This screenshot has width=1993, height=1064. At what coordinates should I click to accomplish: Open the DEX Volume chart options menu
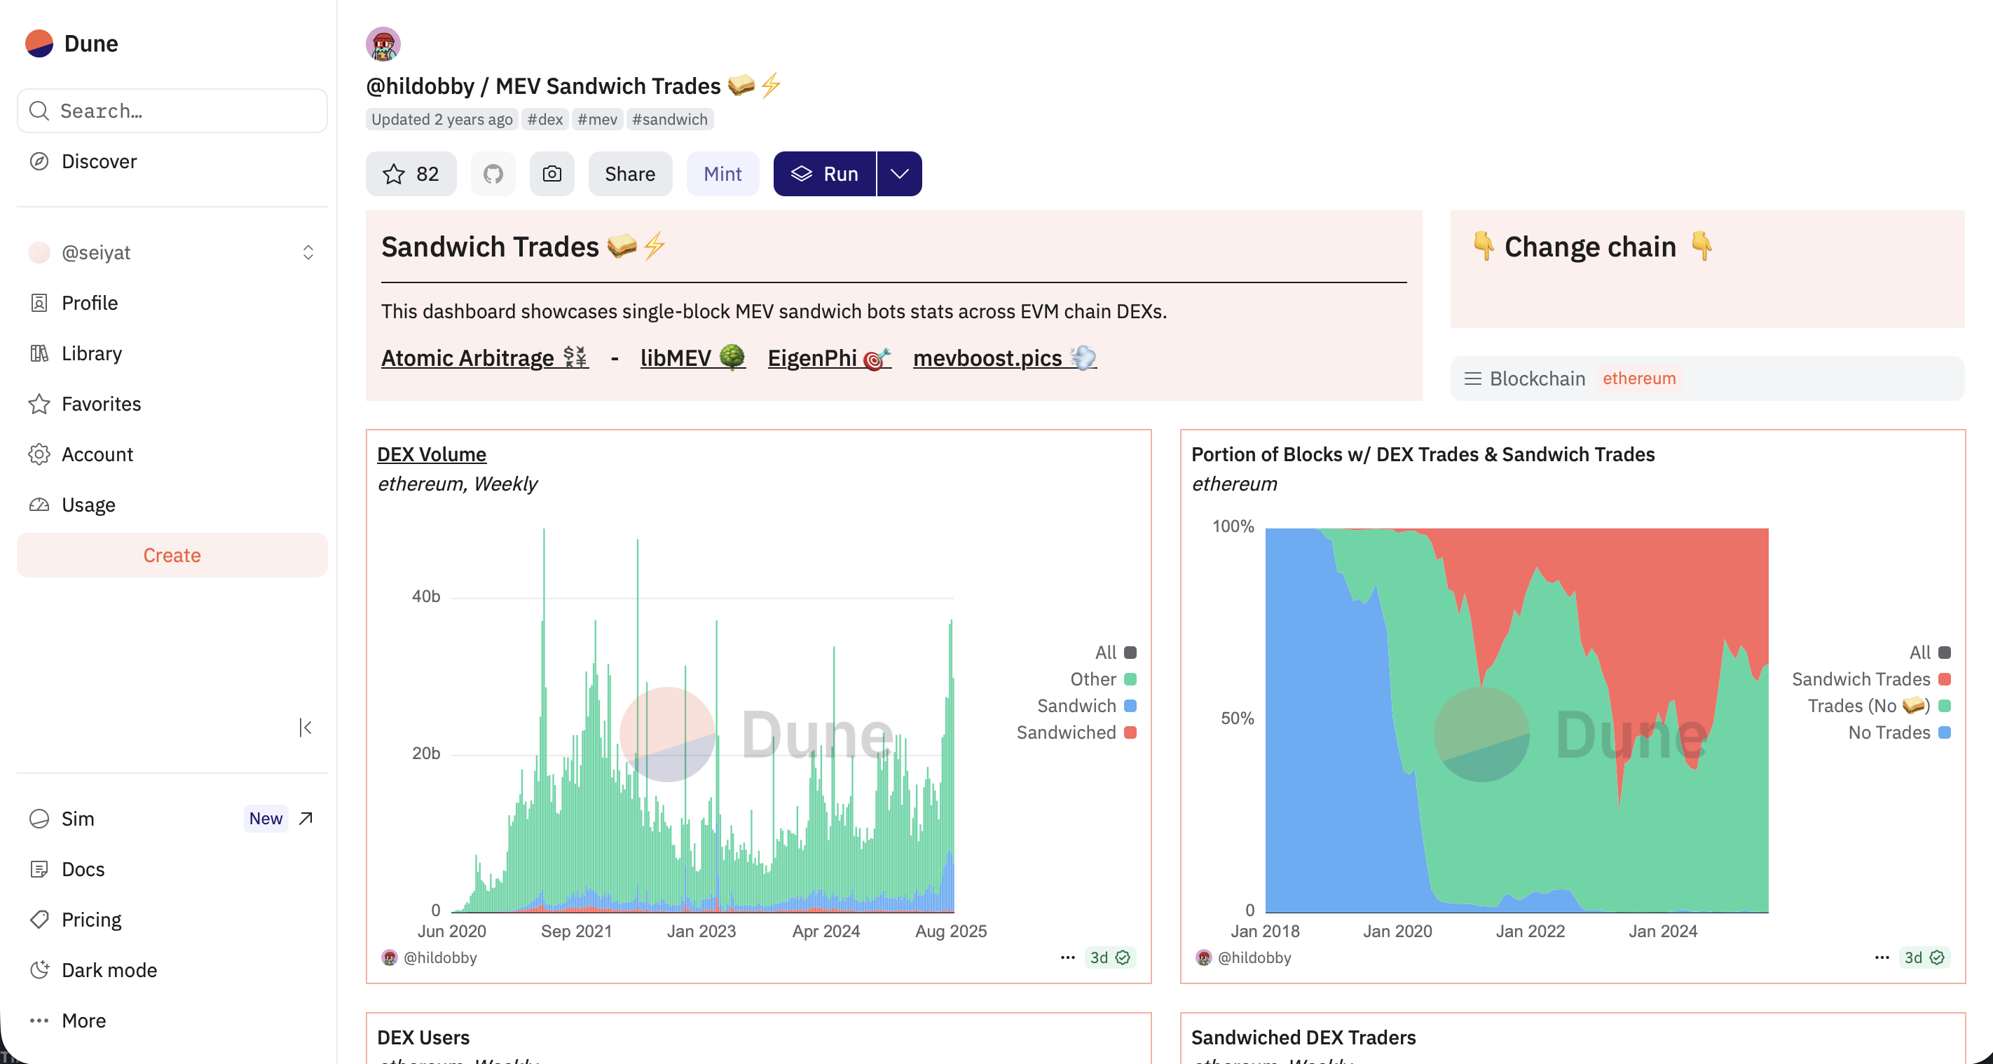coord(1068,957)
